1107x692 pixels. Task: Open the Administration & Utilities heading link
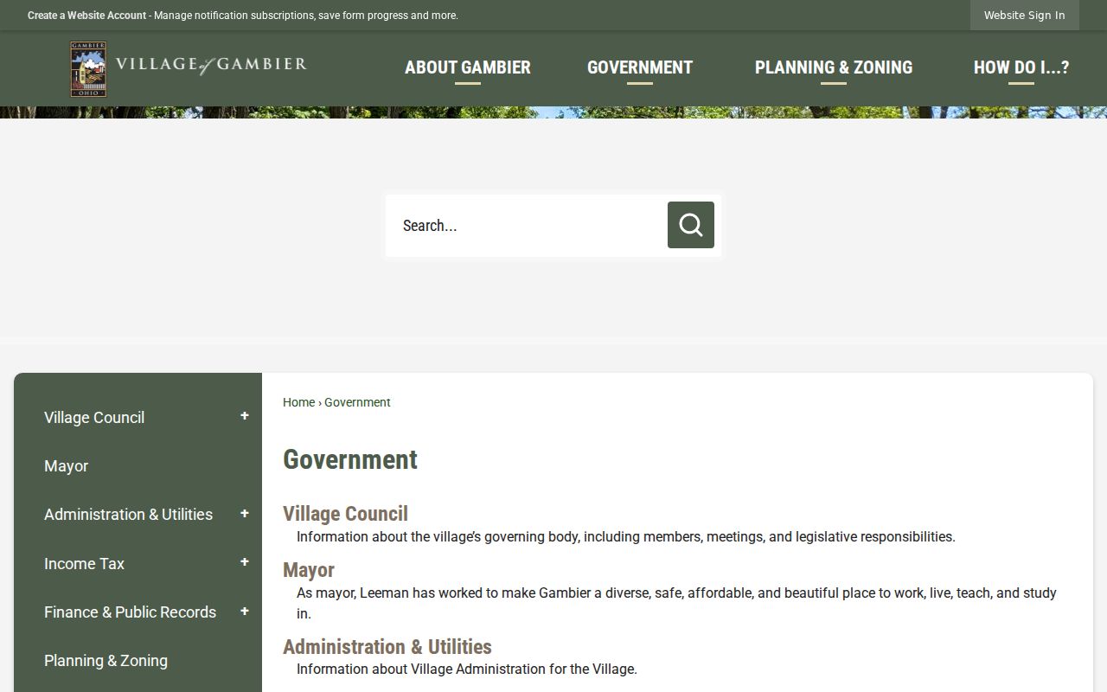click(387, 647)
